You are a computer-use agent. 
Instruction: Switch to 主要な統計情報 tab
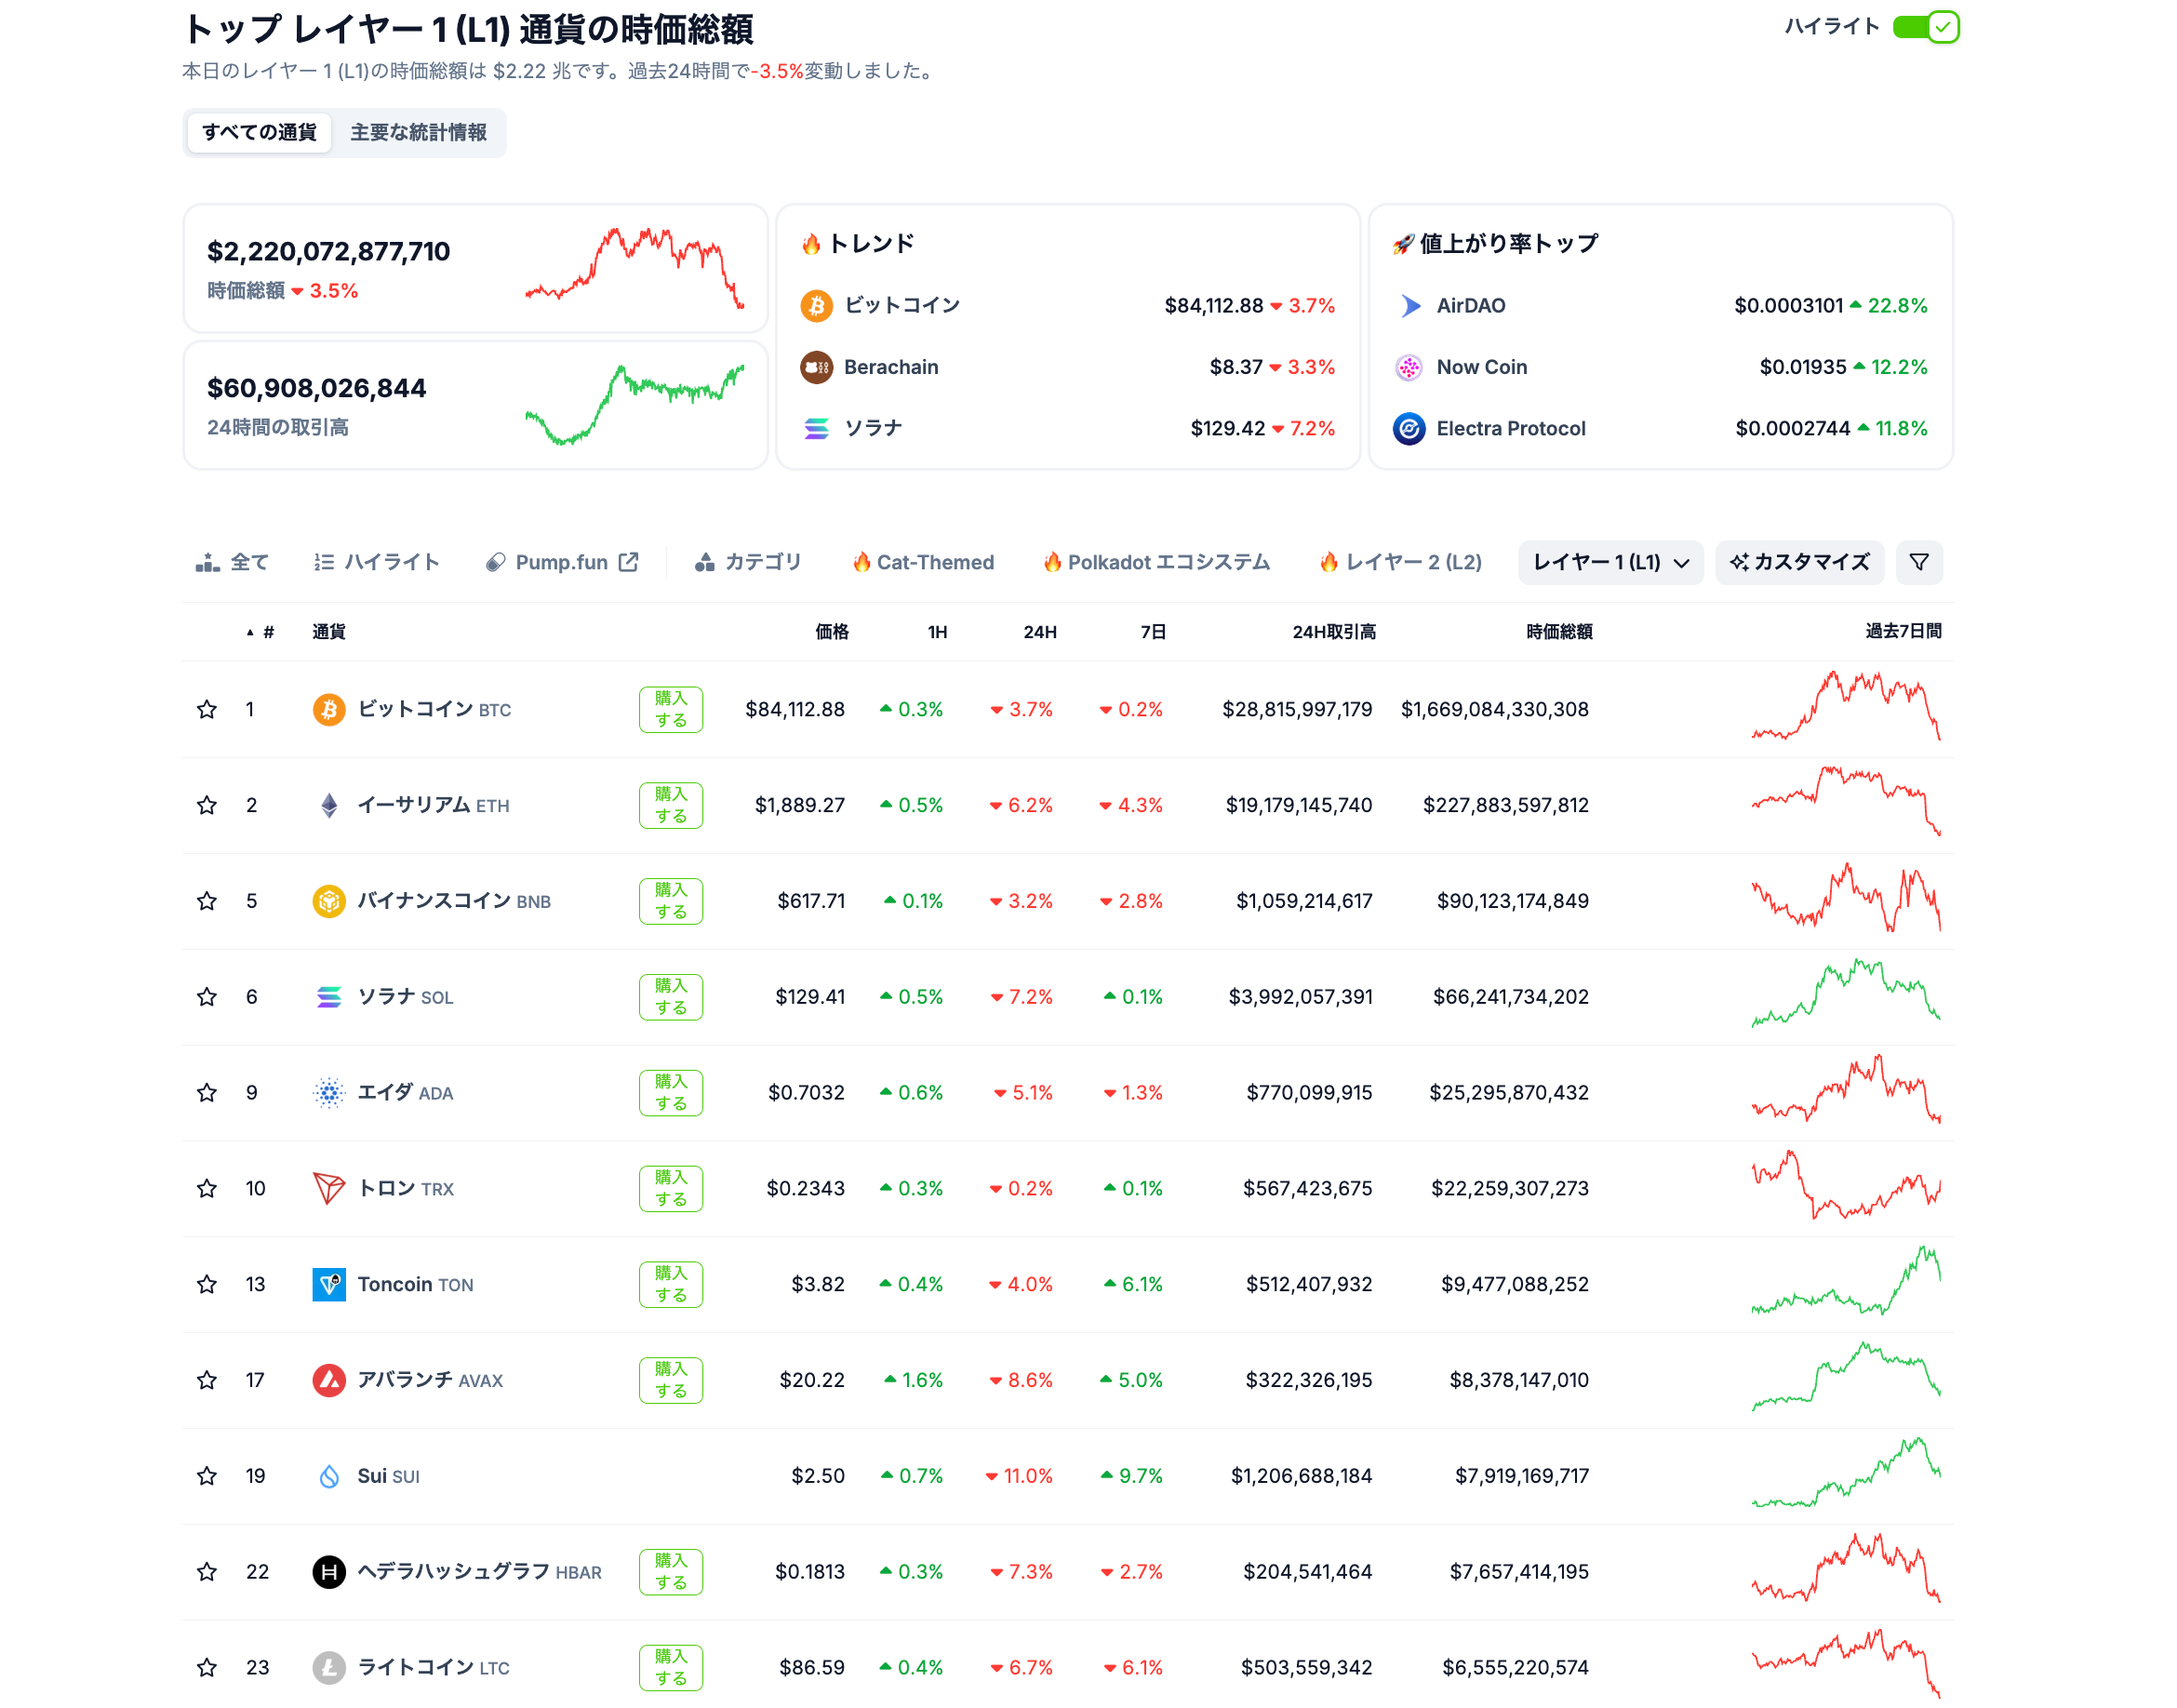coord(418,132)
